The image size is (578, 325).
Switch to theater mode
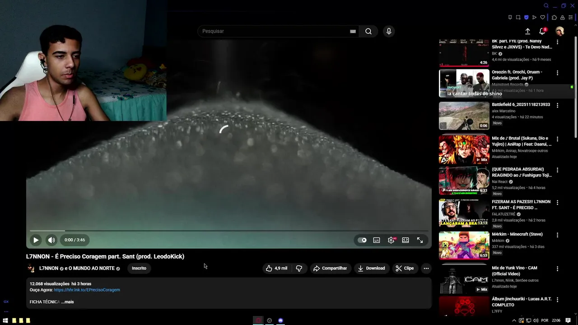click(x=406, y=240)
